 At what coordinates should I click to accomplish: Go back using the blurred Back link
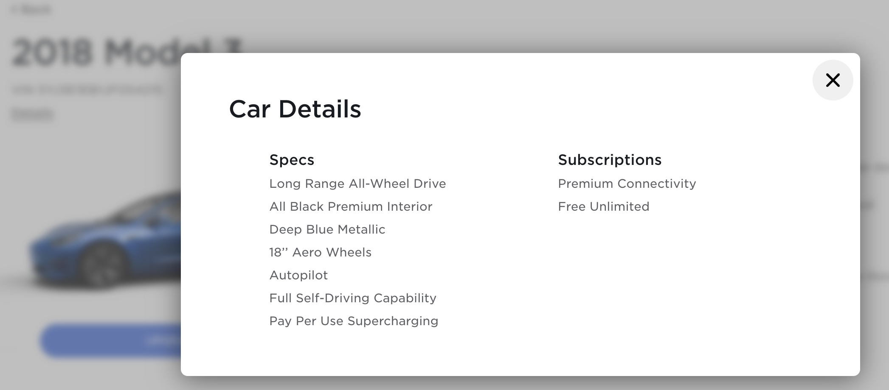pyautogui.click(x=32, y=9)
